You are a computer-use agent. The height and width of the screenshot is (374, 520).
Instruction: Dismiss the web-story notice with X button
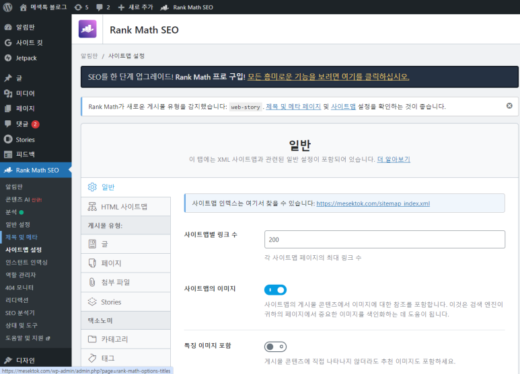[509, 105]
